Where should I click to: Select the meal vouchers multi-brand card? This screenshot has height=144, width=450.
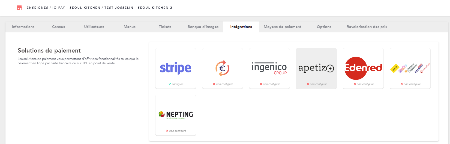point(410,68)
